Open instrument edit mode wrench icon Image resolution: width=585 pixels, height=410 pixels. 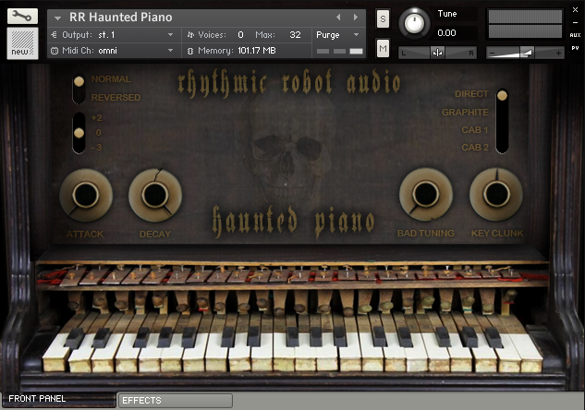pyautogui.click(x=22, y=16)
